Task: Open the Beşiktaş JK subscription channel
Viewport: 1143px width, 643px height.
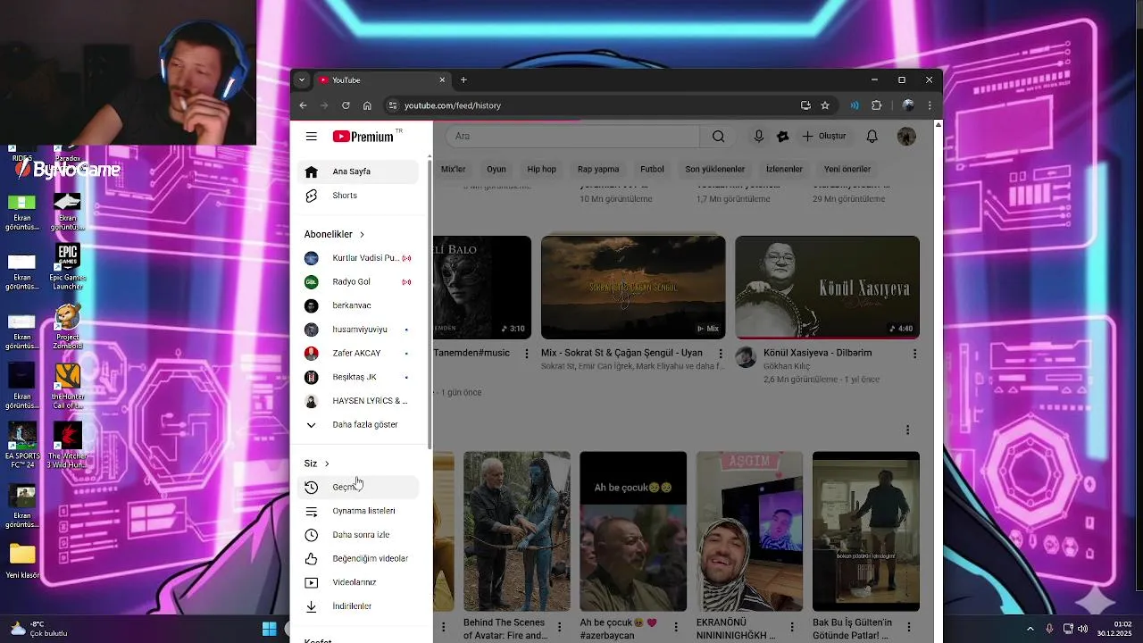Action: 357,377
